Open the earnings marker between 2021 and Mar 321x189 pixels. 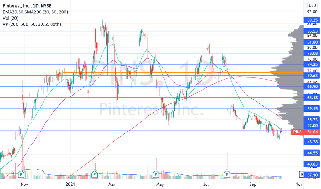coord(94,175)
